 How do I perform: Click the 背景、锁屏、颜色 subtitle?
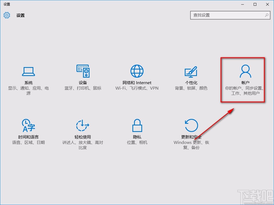[191, 88]
